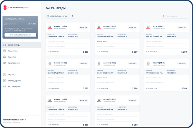Click the ЗАКАЗ-НАРЯДЫ page heading
Image resolution: width=193 pixels, height=128 pixels.
click(x=56, y=8)
